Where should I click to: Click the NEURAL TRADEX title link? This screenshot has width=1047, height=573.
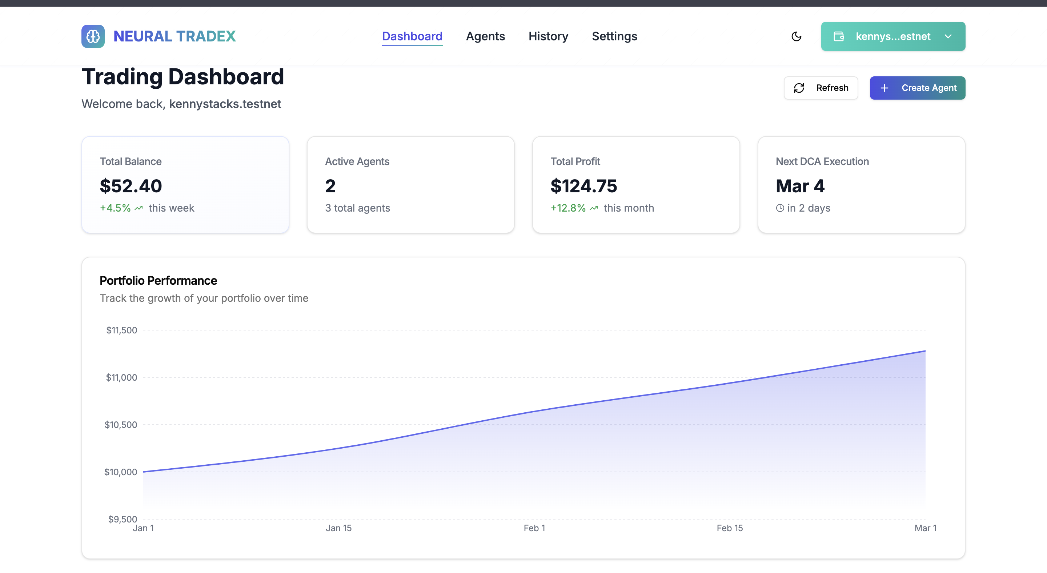click(x=174, y=36)
